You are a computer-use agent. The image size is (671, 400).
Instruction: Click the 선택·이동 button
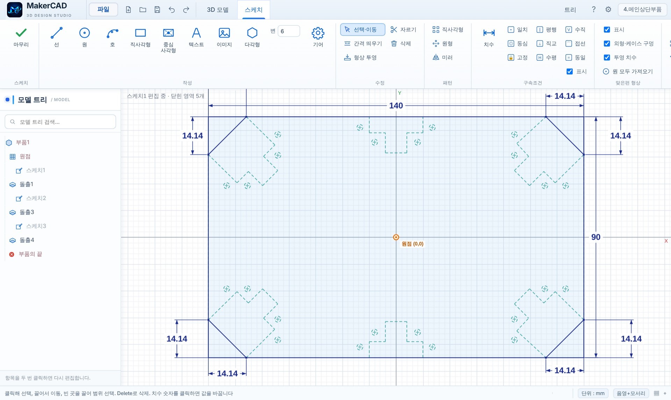pos(362,30)
